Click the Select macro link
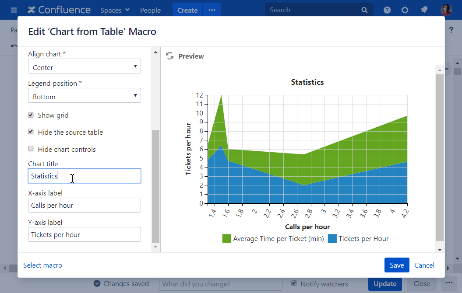Screen dimensions: 462x293 click(x=42, y=265)
